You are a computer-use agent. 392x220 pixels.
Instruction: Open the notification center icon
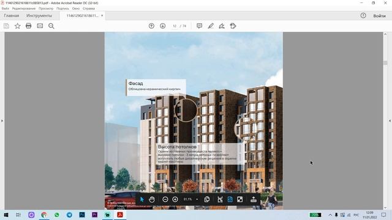point(384,215)
